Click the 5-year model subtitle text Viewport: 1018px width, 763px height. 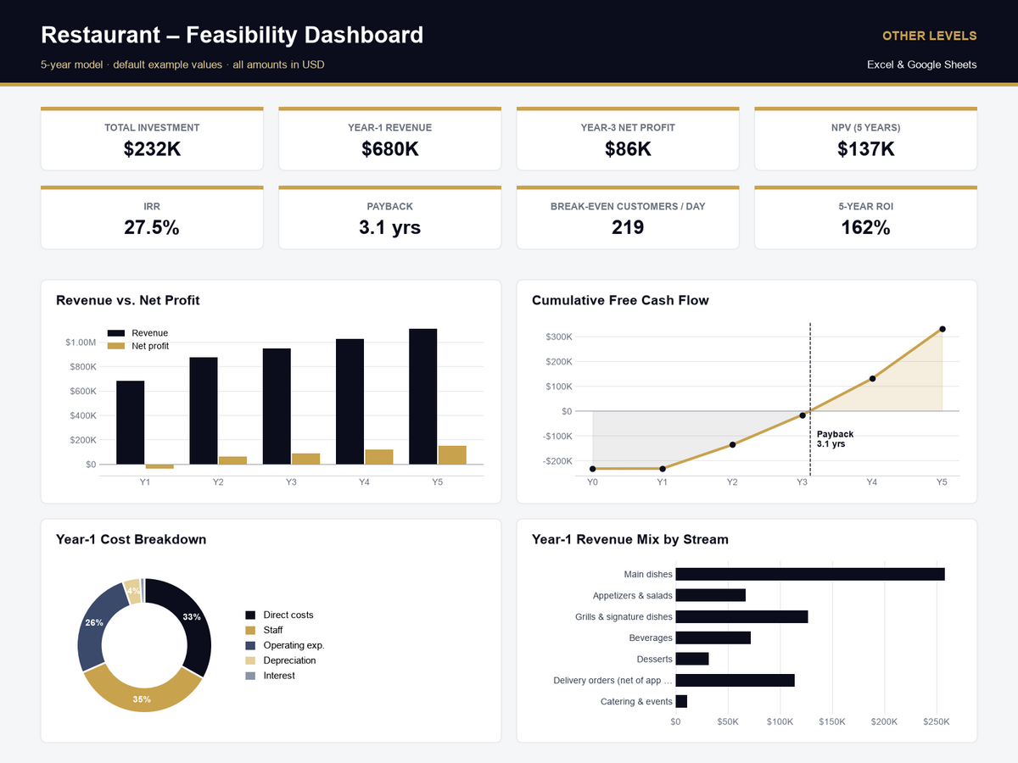tap(182, 64)
